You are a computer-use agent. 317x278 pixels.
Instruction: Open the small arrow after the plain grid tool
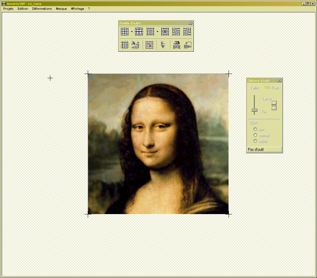pyautogui.click(x=131, y=32)
